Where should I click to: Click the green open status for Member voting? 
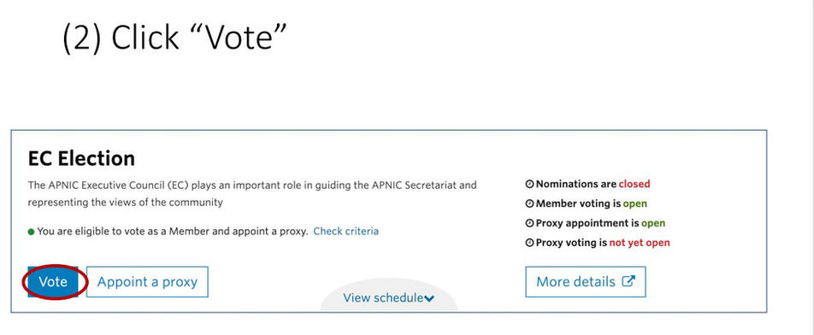635,203
